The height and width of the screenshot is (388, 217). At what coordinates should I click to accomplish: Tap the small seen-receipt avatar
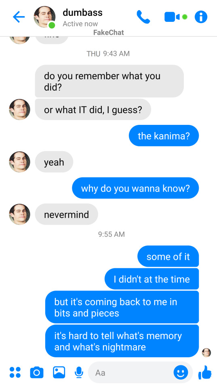206,352
